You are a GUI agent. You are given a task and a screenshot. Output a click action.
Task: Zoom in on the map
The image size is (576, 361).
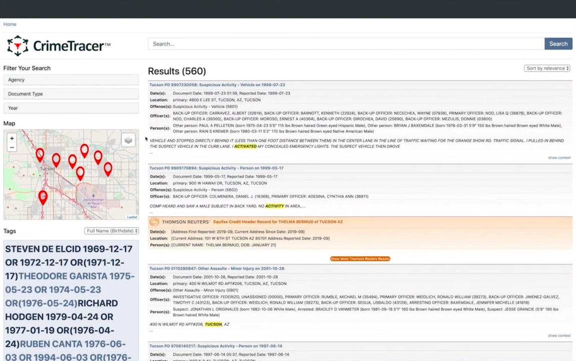coord(12,138)
